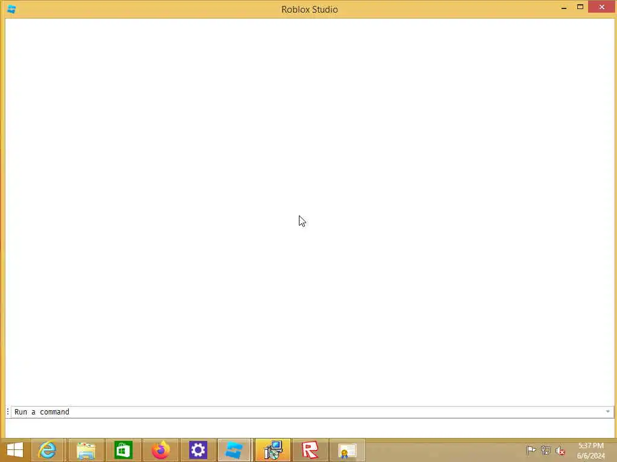Viewport: 617px width, 462px height.
Task: Switch to Roblox Studio taskbar icon
Action: point(234,450)
